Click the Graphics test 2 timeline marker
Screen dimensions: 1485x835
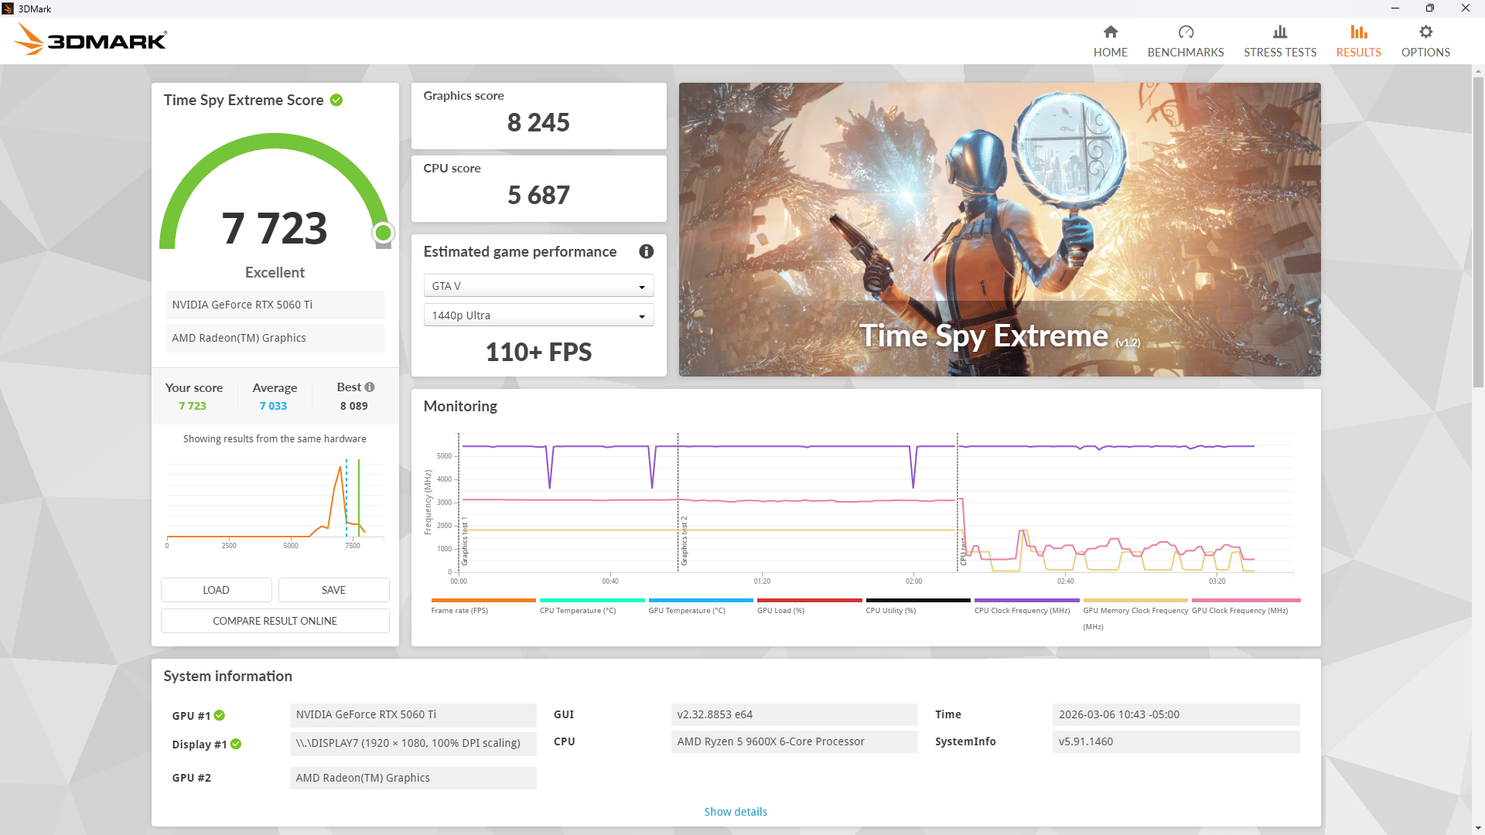pos(684,541)
